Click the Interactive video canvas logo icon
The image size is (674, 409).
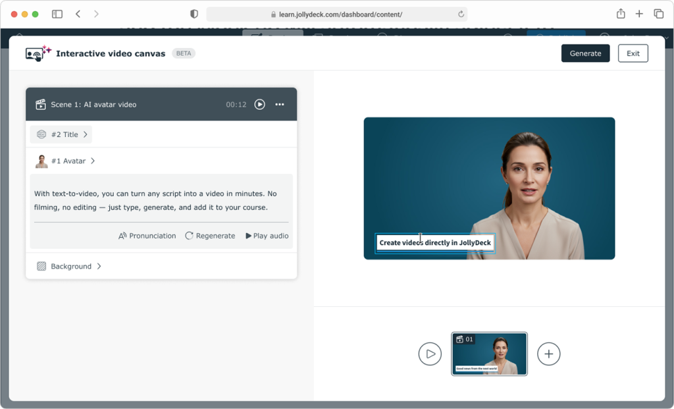[38, 53]
